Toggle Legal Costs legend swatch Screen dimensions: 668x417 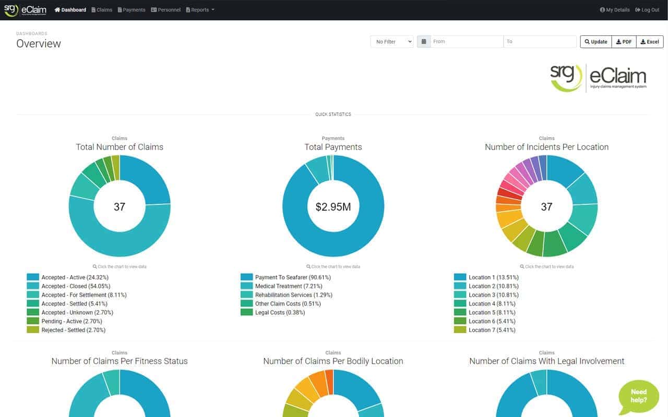tap(246, 313)
